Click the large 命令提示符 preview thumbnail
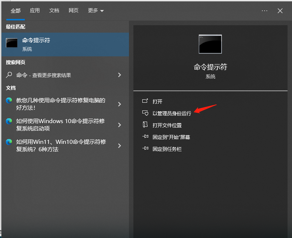Image resolution: width=292 pixels, height=238 pixels. [x=210, y=44]
